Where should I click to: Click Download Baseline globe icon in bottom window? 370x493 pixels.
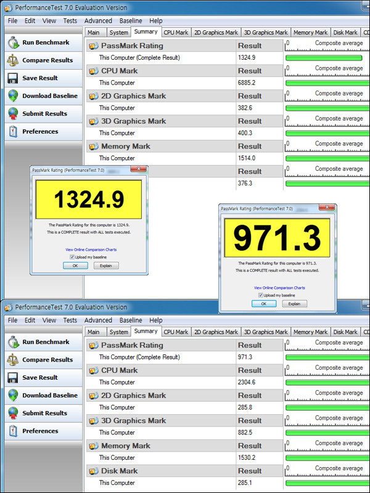coord(13,396)
